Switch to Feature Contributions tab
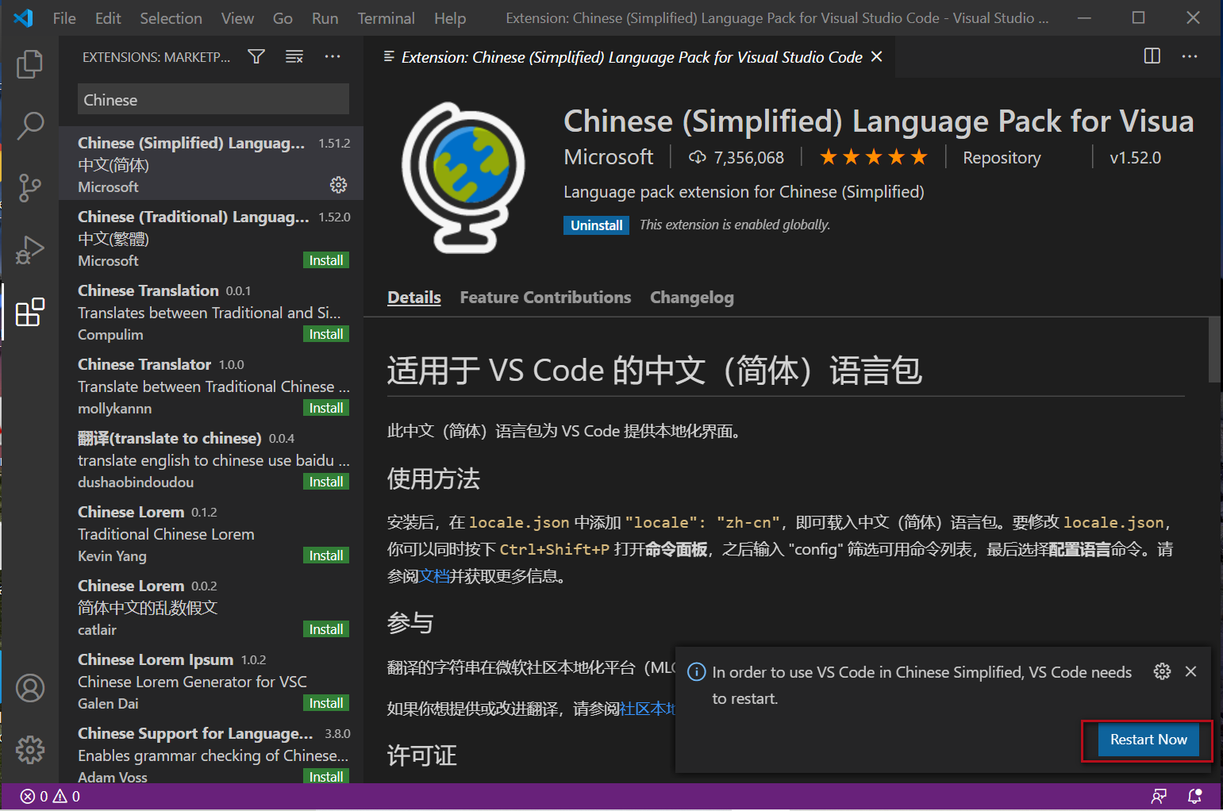Screen dimensions: 1223x811 click(x=545, y=298)
